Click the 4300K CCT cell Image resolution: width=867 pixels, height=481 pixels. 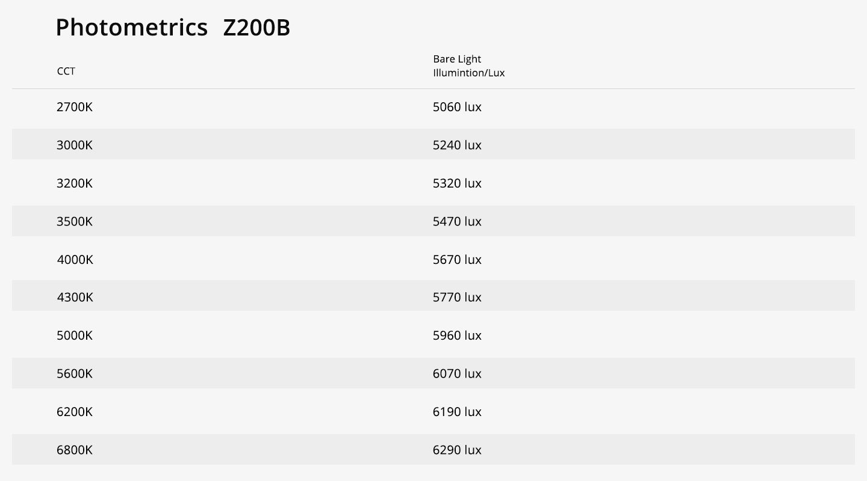click(75, 297)
